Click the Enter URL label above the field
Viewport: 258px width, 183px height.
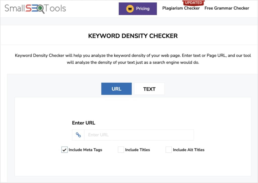(83, 123)
